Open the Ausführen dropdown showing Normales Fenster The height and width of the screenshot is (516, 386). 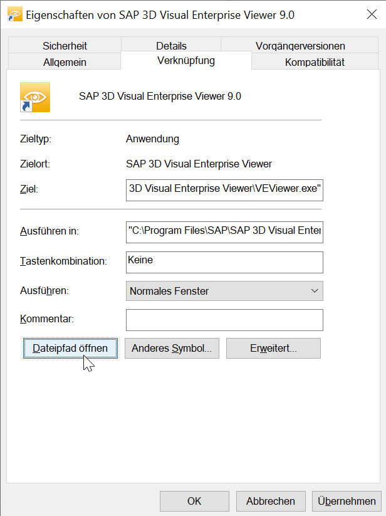tap(224, 291)
